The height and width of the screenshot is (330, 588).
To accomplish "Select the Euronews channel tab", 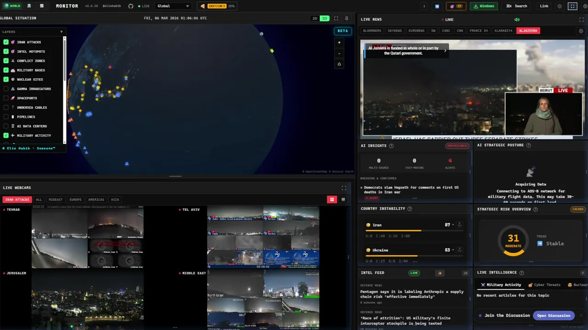I will click(x=417, y=31).
